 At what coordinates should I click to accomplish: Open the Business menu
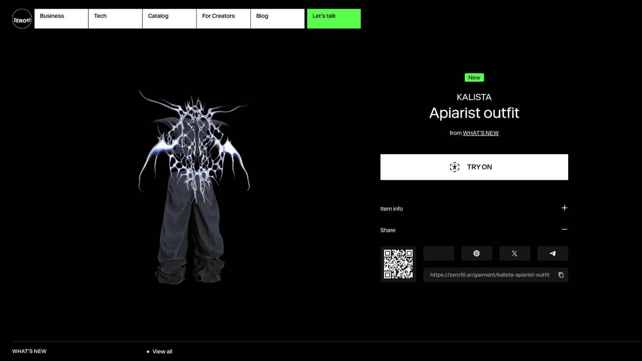click(x=61, y=19)
